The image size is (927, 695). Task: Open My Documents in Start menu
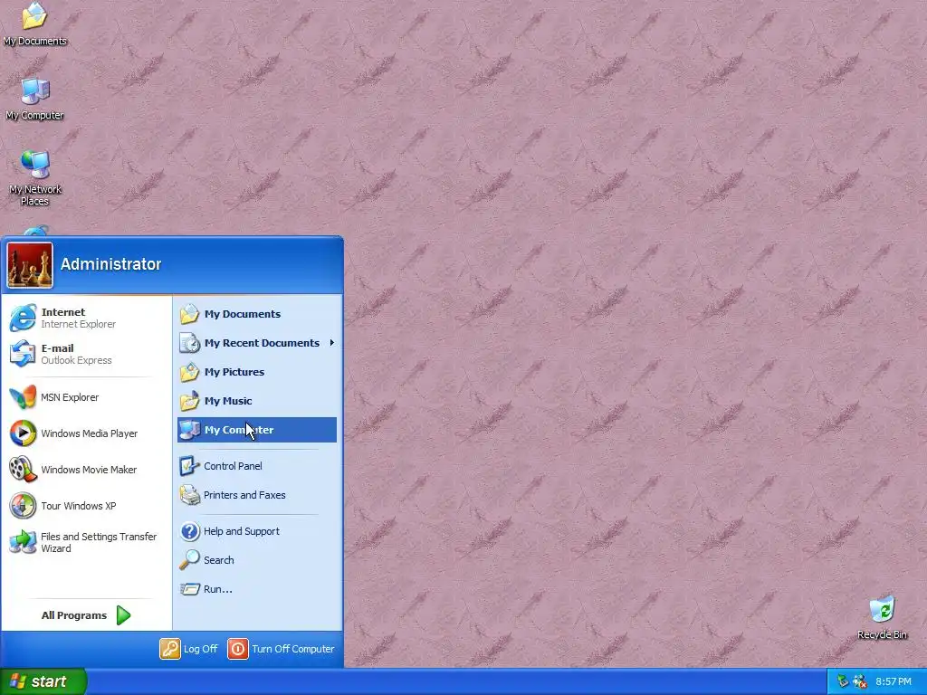[x=257, y=314]
